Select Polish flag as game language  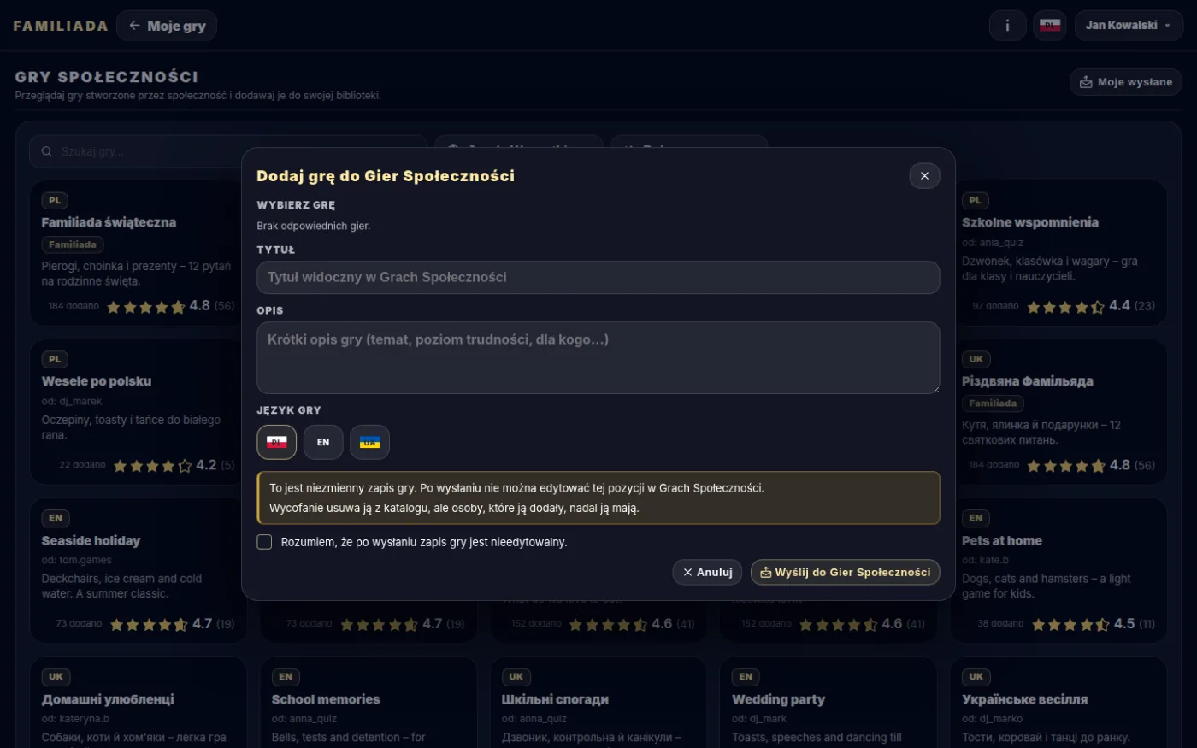pos(276,442)
